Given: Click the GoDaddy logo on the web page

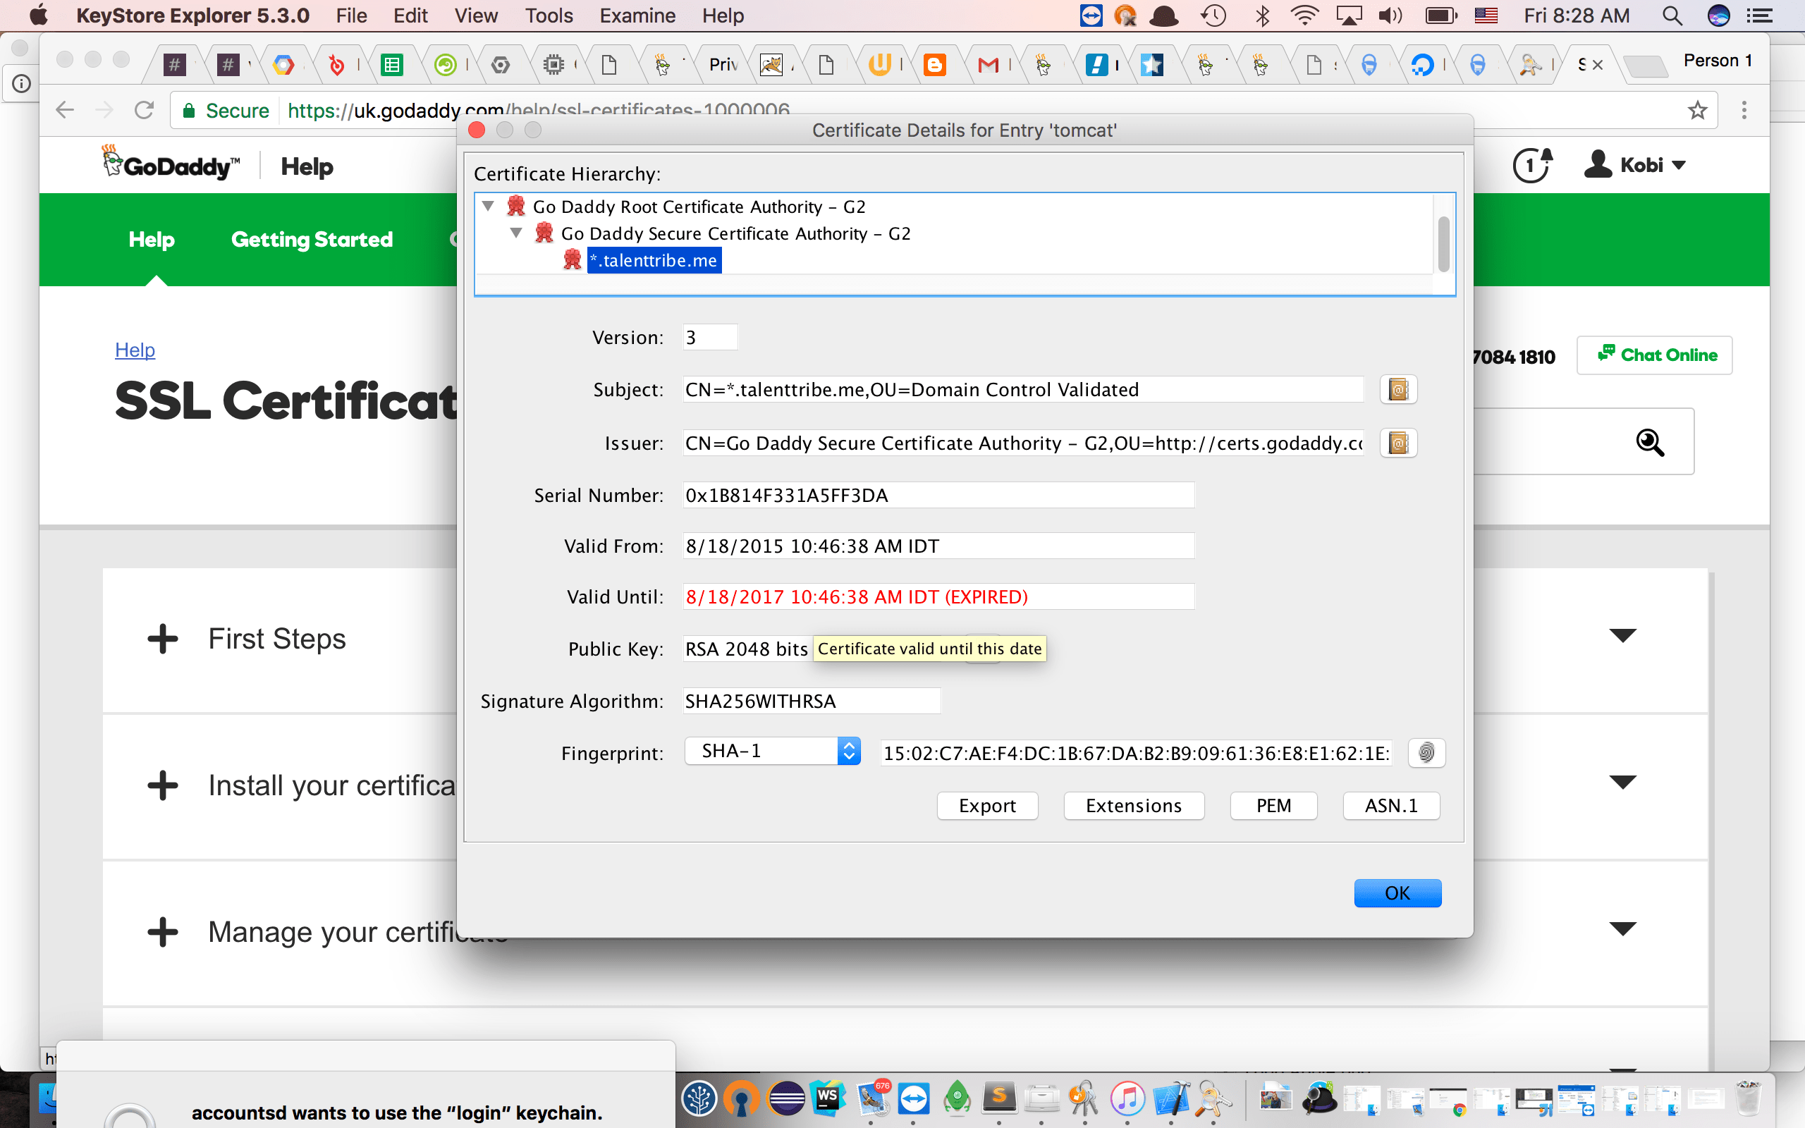Looking at the screenshot, I should [x=171, y=164].
